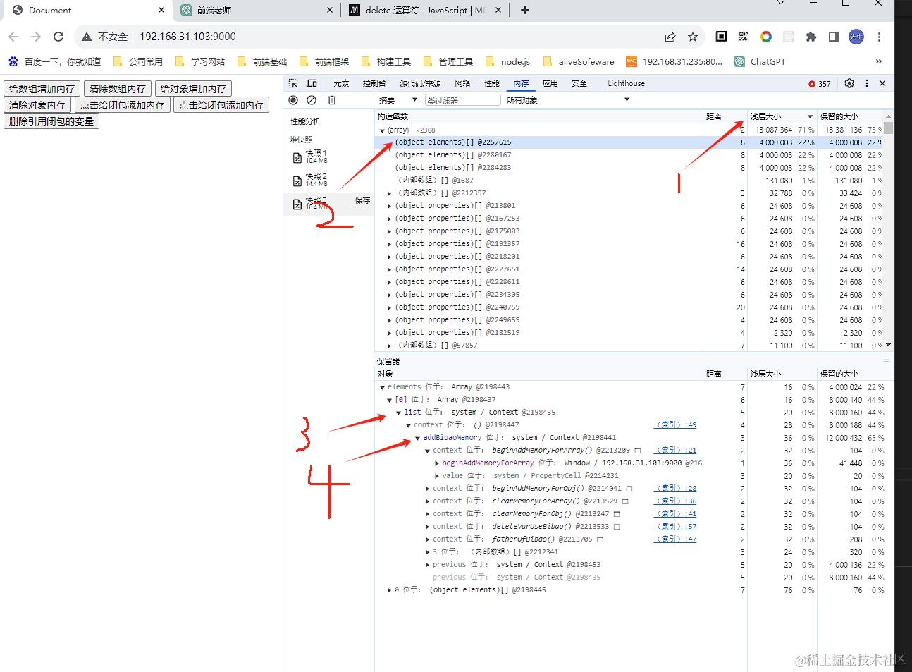Activate the inspect element picker in DevTools
This screenshot has width=912, height=672.
(294, 83)
